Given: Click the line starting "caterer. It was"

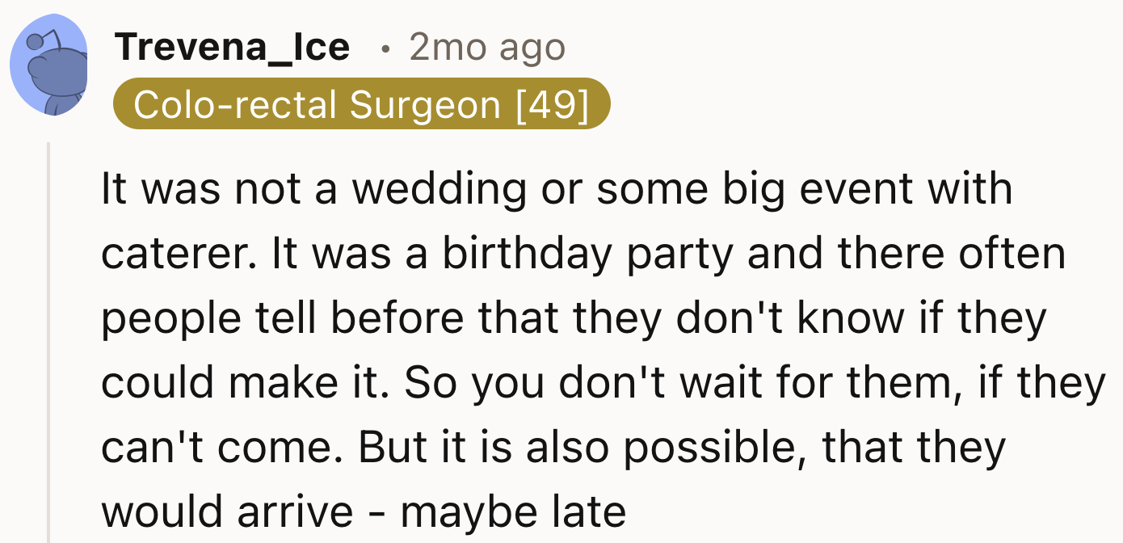Looking at the screenshot, I should [x=583, y=254].
